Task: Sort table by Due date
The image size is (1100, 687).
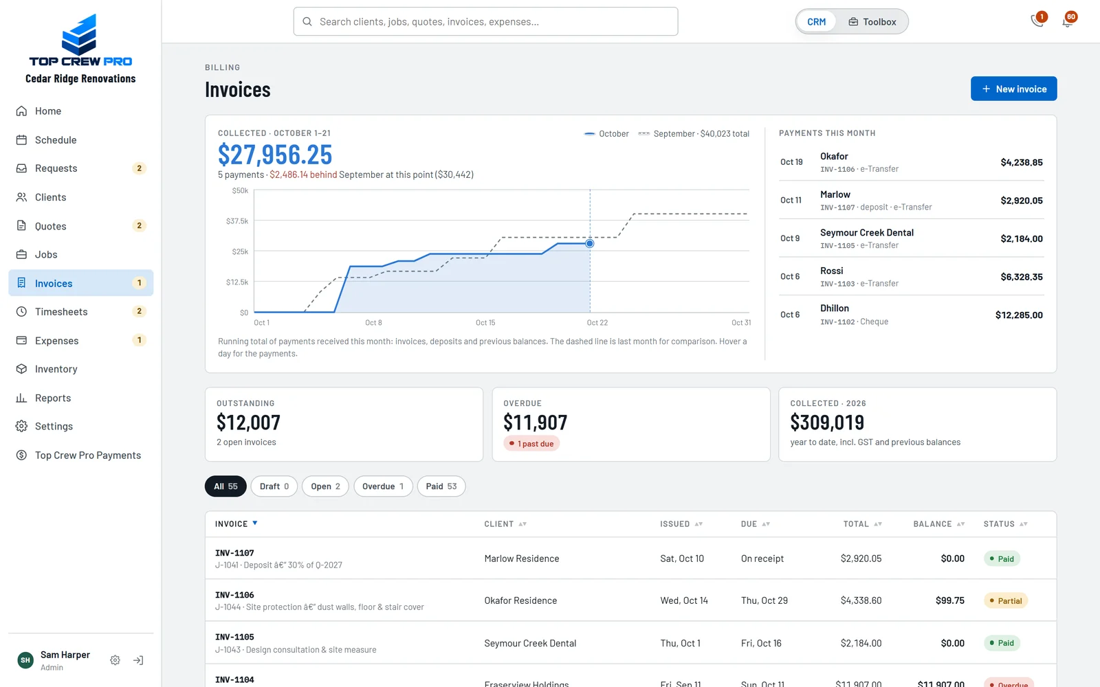Action: coord(756,524)
